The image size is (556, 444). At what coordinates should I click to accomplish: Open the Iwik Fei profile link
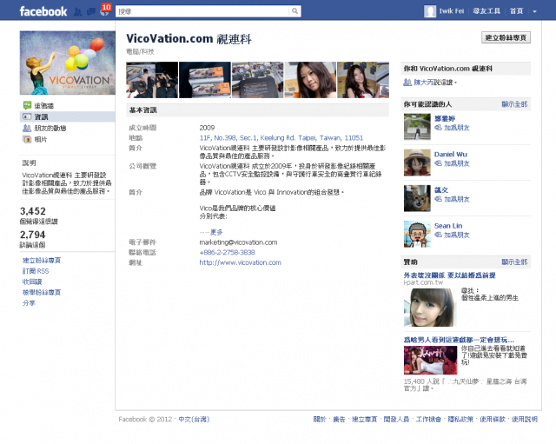pyautogui.click(x=452, y=11)
